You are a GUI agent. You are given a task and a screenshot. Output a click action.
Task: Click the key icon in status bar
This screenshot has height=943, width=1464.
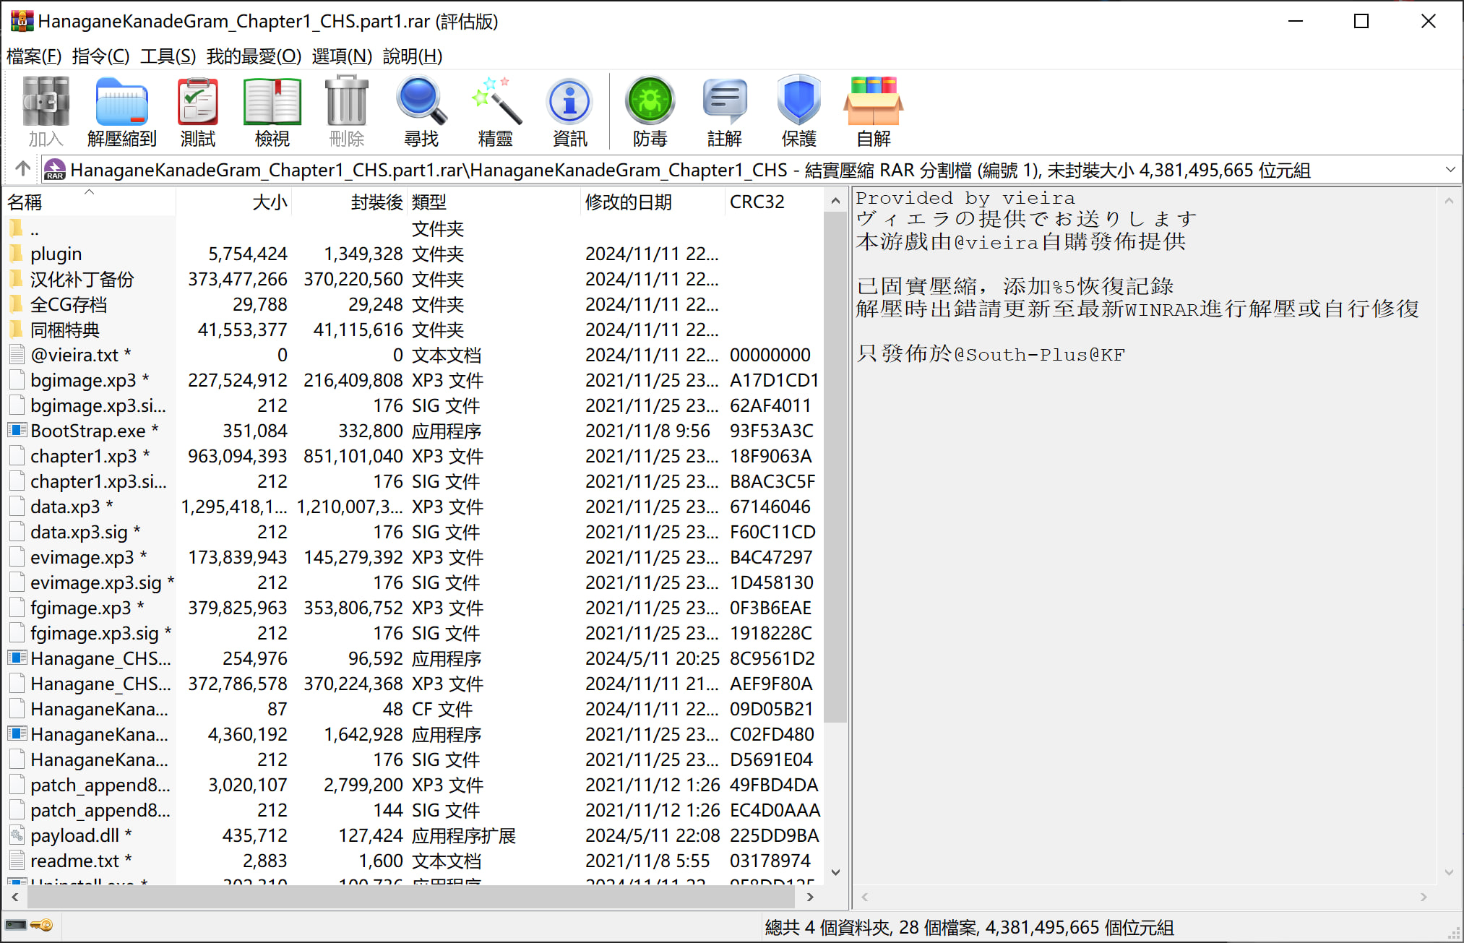(x=42, y=925)
